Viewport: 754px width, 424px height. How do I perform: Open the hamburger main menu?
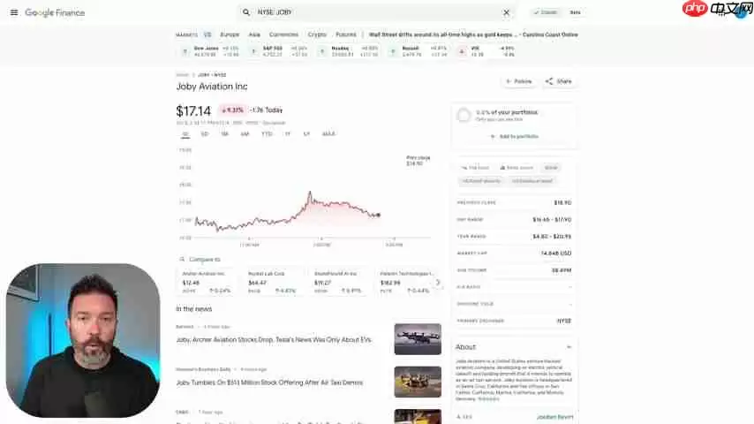[x=14, y=12]
